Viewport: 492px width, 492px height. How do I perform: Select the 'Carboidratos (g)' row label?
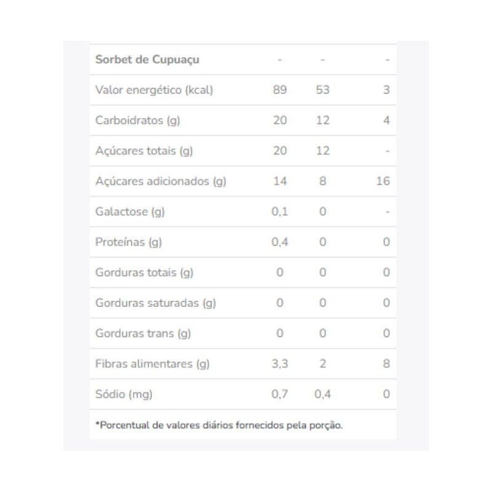(x=138, y=121)
